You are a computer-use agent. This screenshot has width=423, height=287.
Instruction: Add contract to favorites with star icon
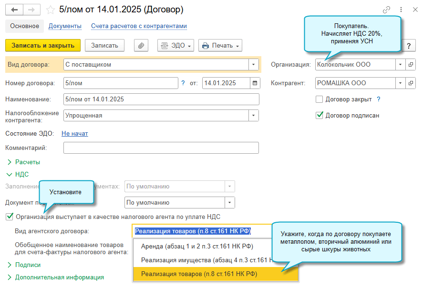pos(50,10)
